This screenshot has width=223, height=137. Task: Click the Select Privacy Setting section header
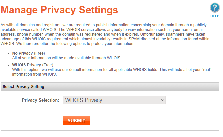tap(23, 87)
